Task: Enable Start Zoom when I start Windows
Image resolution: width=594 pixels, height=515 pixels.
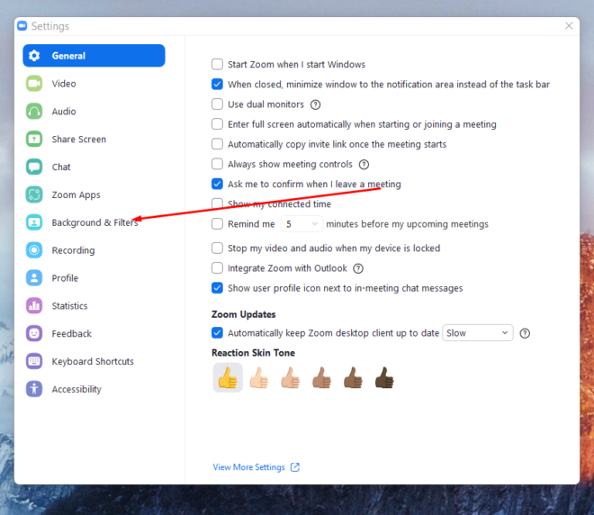Action: [217, 64]
